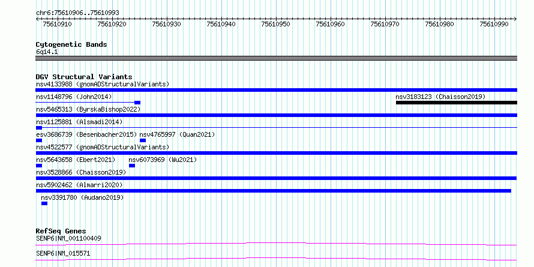Click ruler position 75610980
534x267 pixels.
tap(439, 24)
